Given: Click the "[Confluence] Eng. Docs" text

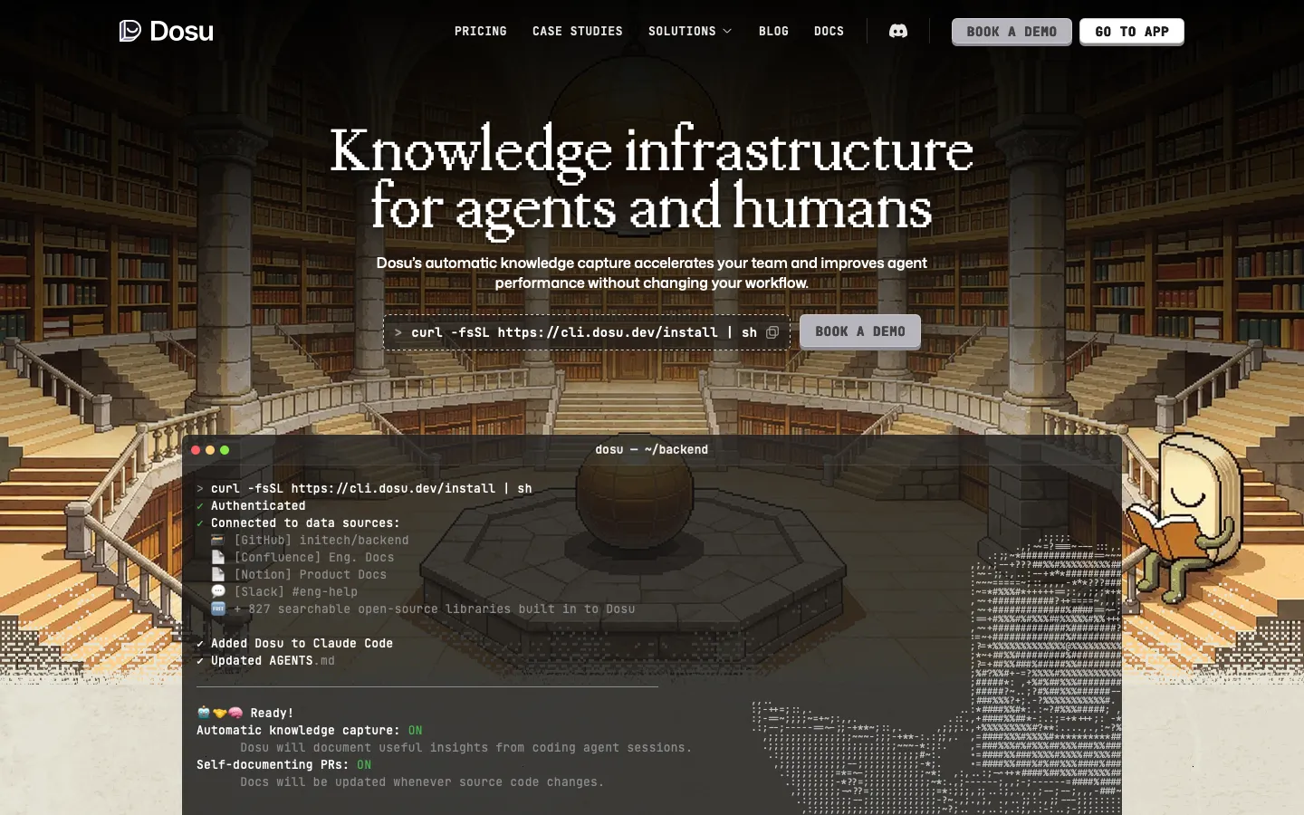Looking at the screenshot, I should pyautogui.click(x=314, y=557).
